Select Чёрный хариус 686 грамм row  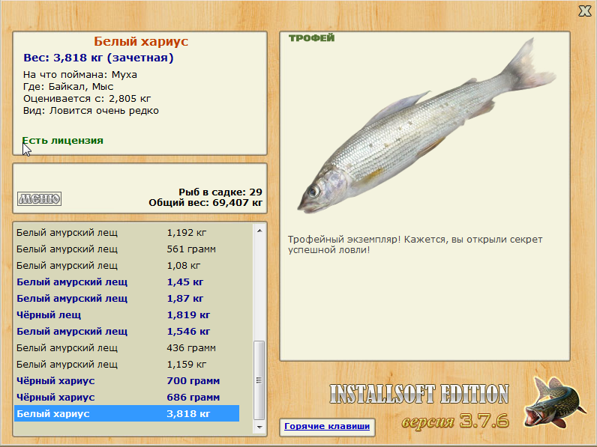tap(127, 397)
